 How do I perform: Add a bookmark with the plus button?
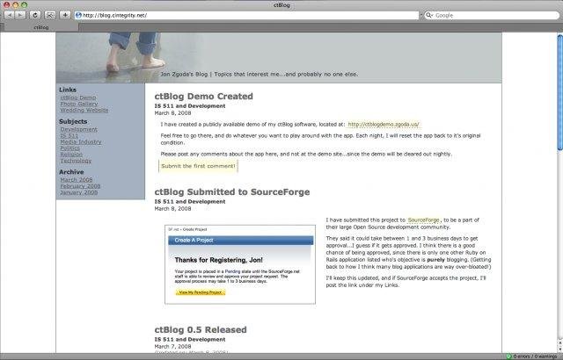tap(65, 15)
